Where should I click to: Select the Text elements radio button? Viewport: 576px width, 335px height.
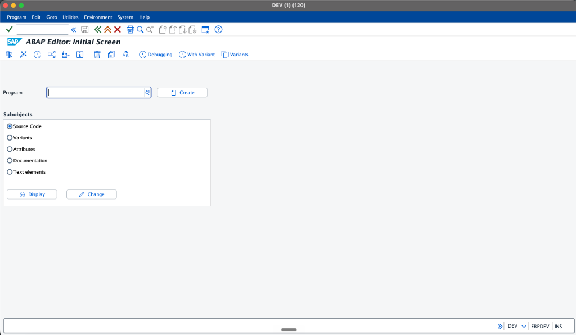point(10,172)
